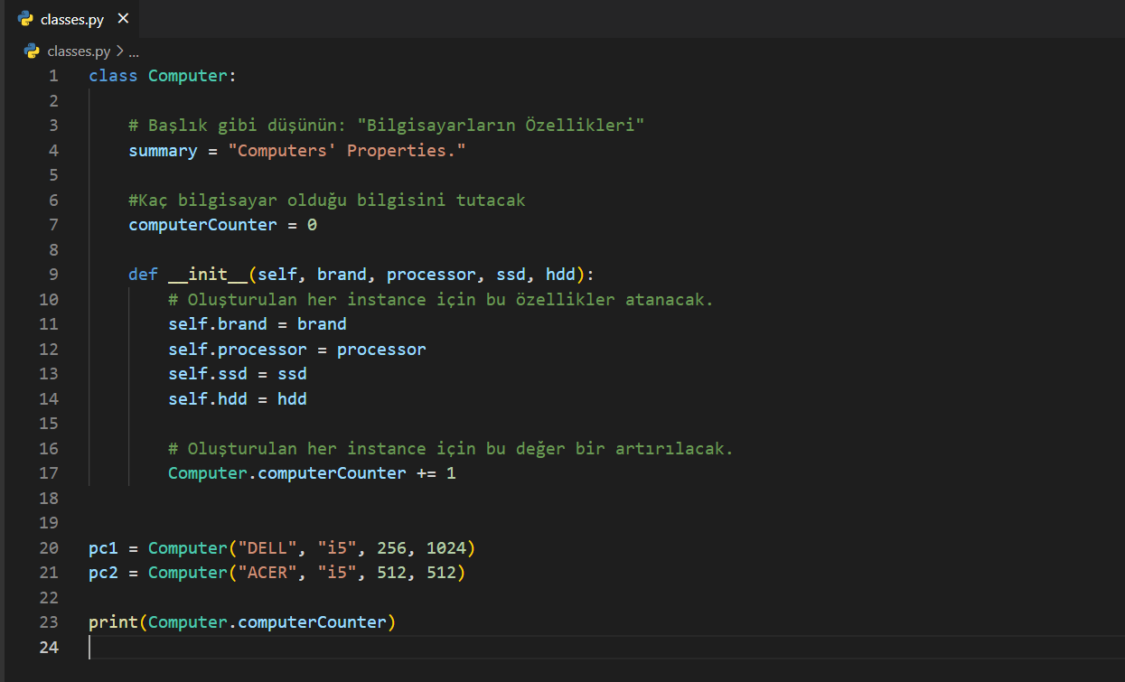Click line number 1 in the gutter

pos(53,76)
